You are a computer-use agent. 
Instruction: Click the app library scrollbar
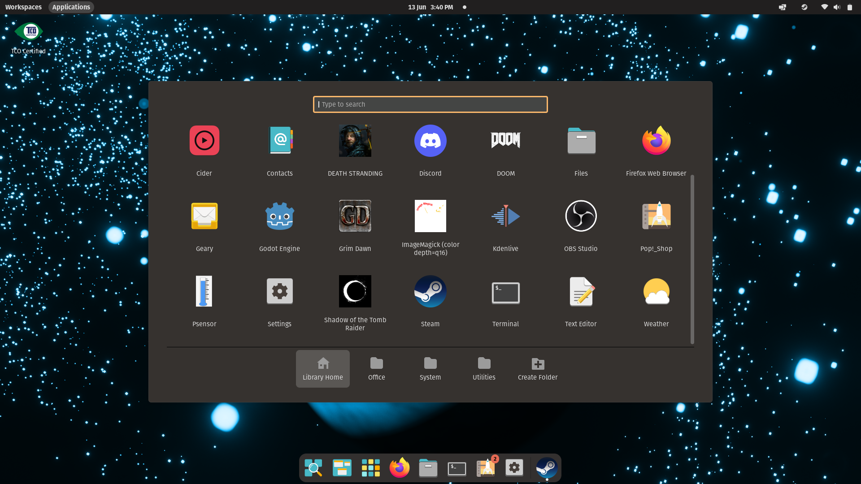(x=692, y=259)
